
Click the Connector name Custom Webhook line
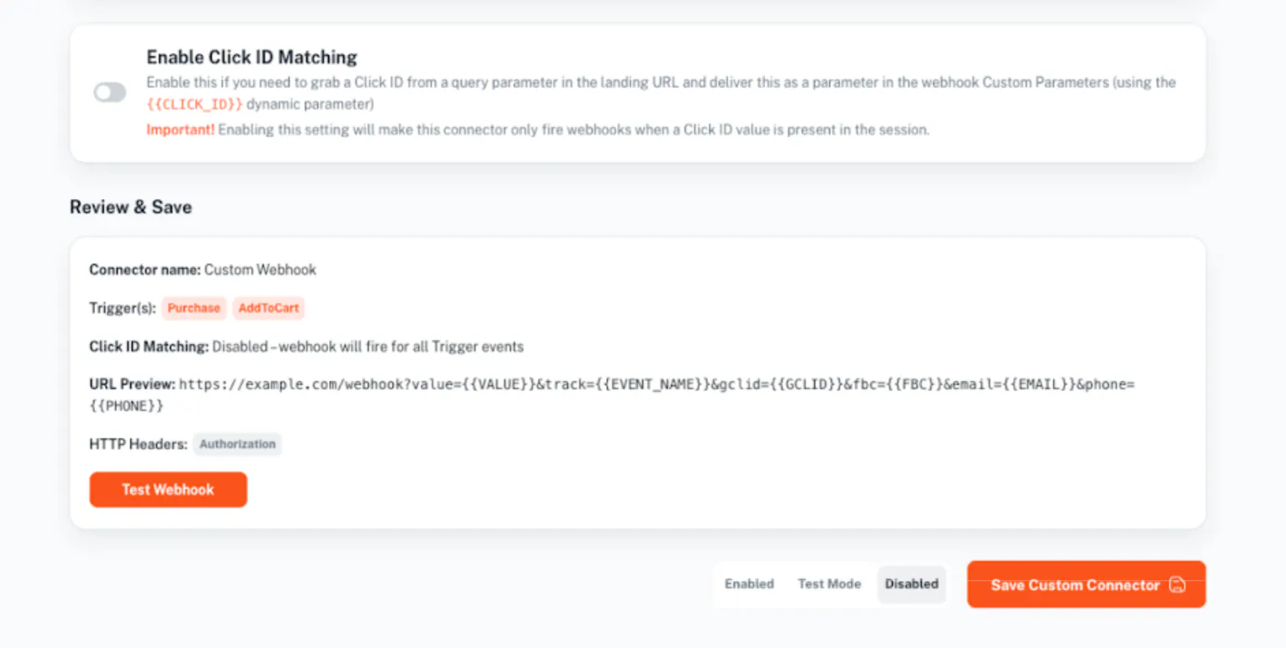coord(203,270)
